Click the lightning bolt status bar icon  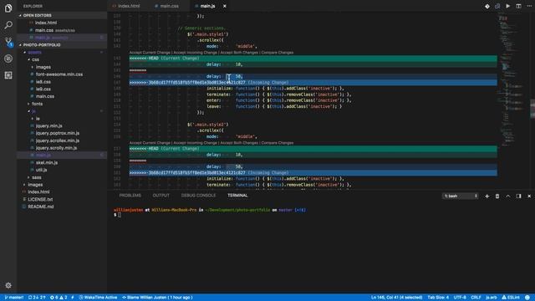point(73,298)
